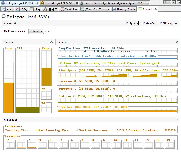The image size is (181, 153).
Task: Close the Tomcat (pid 30565) tab
Action: [77, 3]
